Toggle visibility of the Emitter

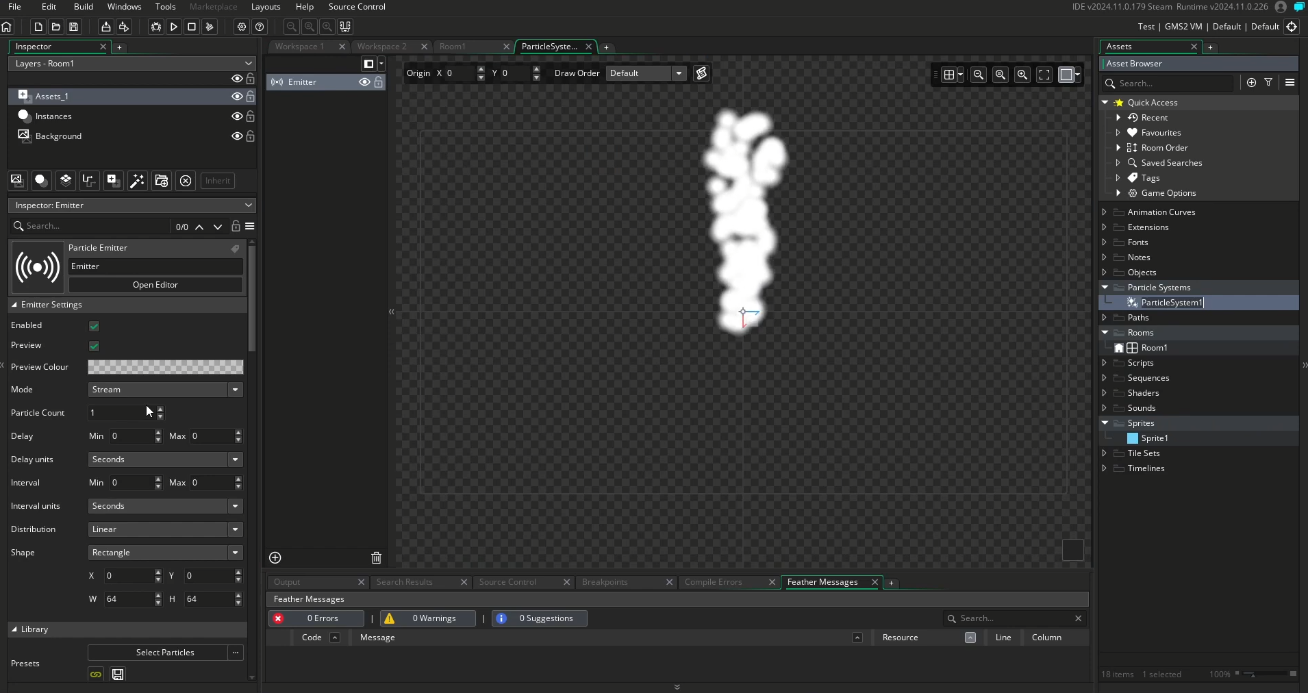click(364, 82)
